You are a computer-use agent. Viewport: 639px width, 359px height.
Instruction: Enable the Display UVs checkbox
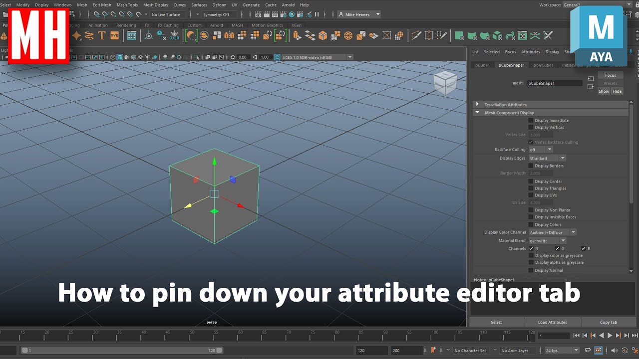(531, 195)
